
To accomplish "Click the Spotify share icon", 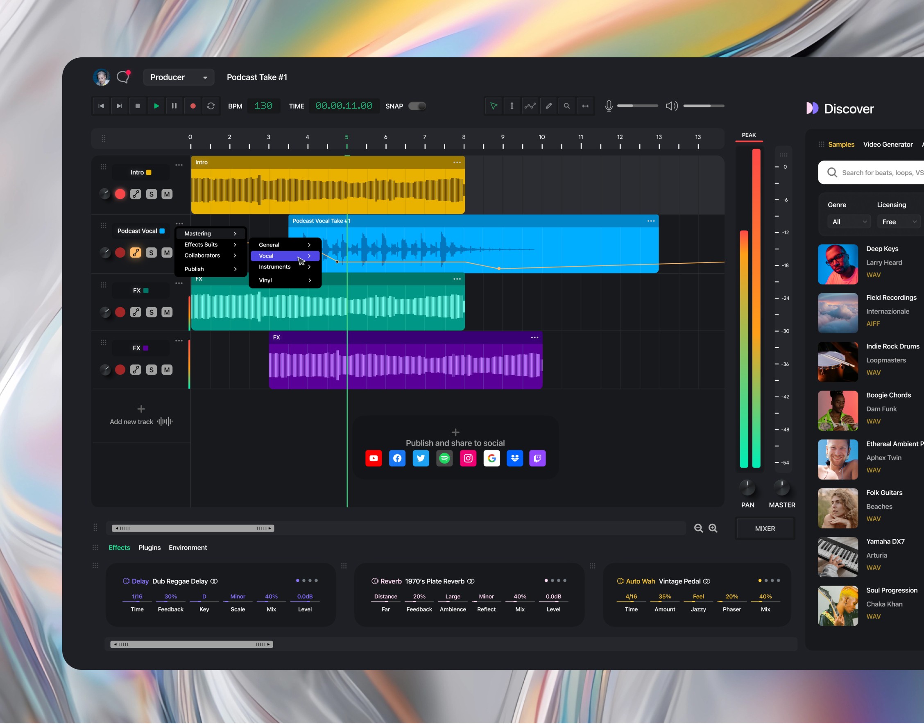I will coord(444,458).
